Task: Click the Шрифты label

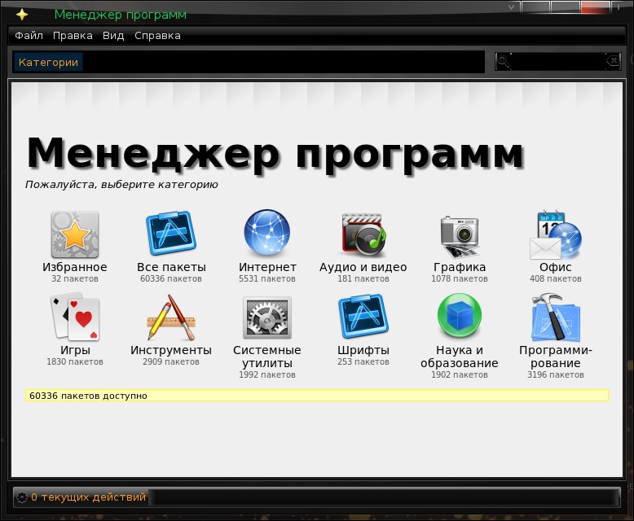Action: [x=363, y=350]
